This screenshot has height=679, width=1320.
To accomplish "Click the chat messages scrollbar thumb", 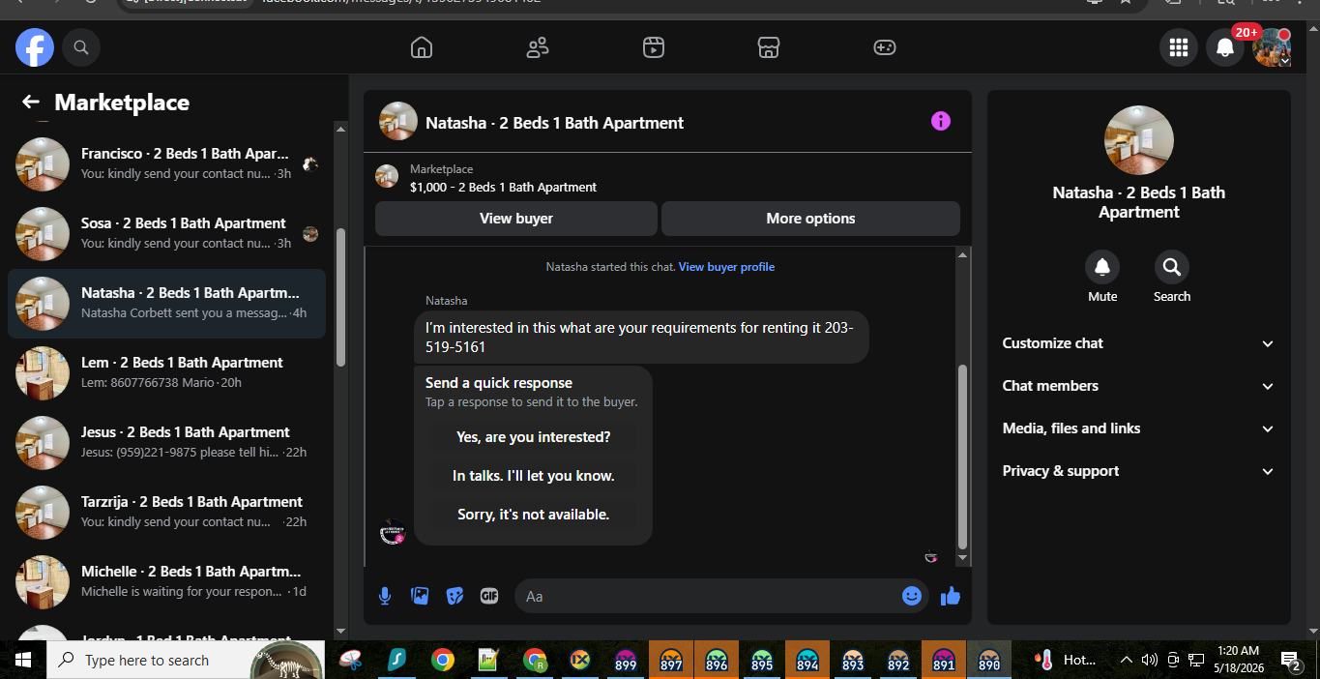I will tap(961, 457).
